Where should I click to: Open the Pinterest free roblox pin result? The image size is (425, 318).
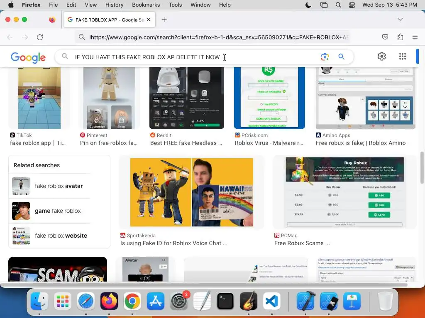click(x=109, y=143)
